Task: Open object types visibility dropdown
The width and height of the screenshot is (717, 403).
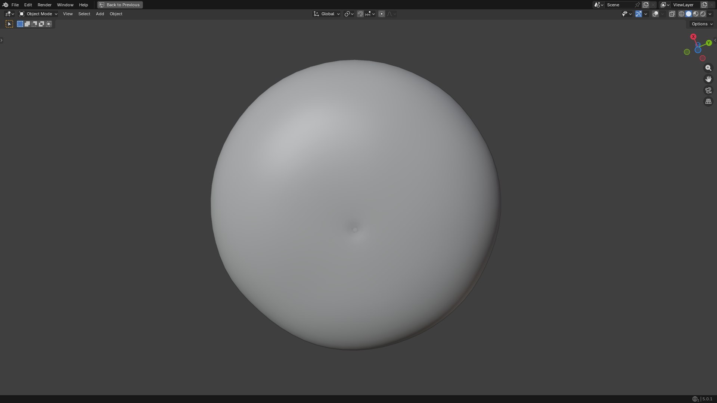Action: pos(627,14)
